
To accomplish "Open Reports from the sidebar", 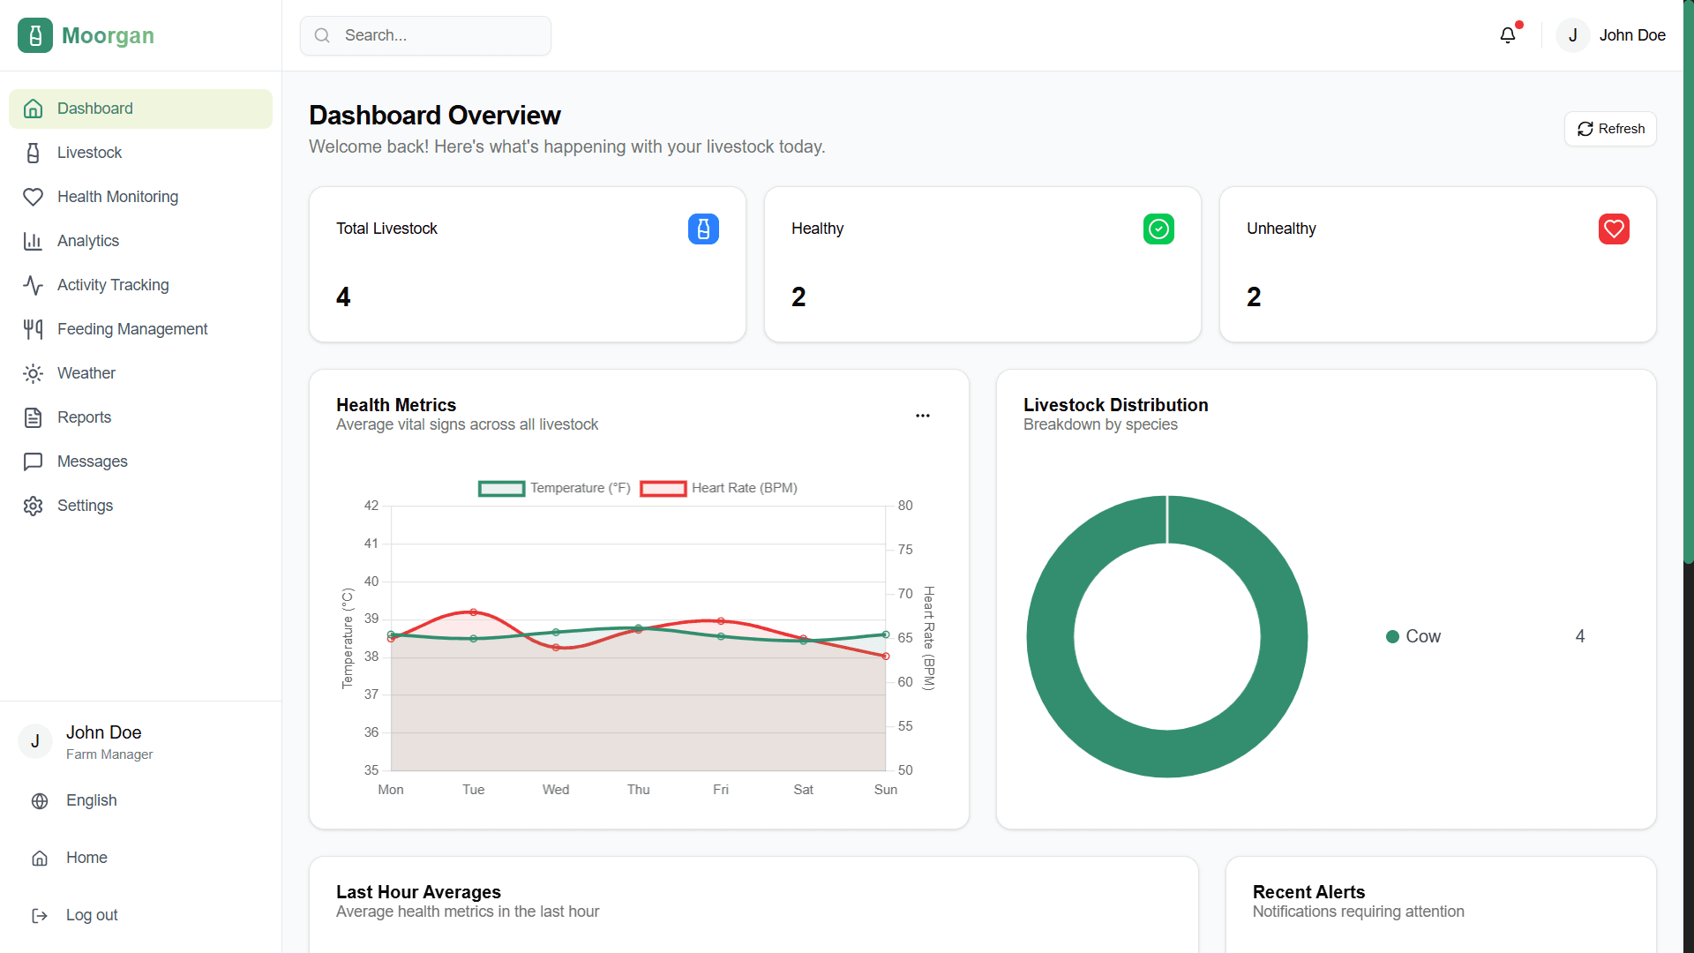I will pos(84,417).
